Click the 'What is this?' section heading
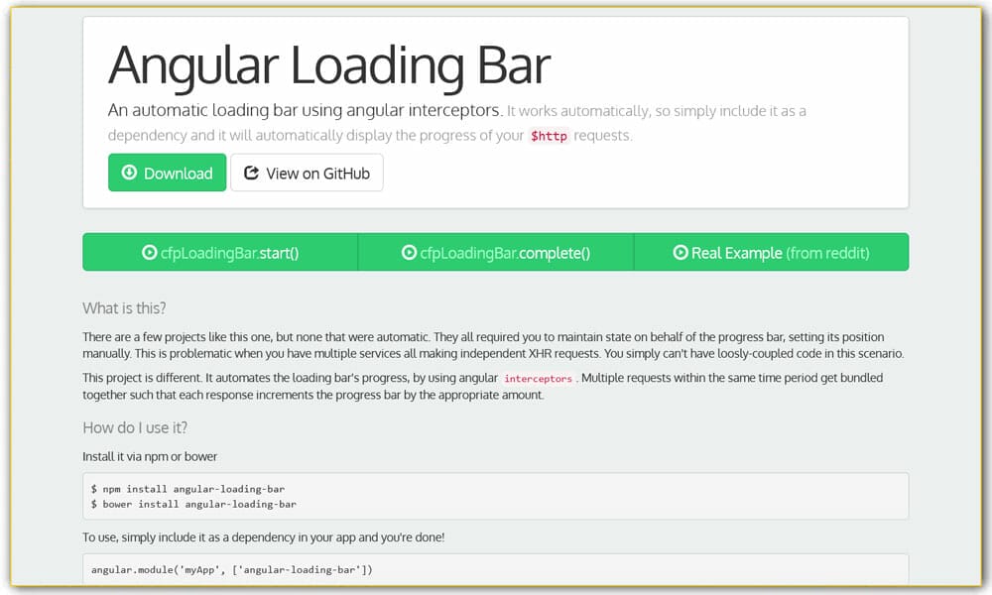This screenshot has width=992, height=595. pyautogui.click(x=123, y=307)
